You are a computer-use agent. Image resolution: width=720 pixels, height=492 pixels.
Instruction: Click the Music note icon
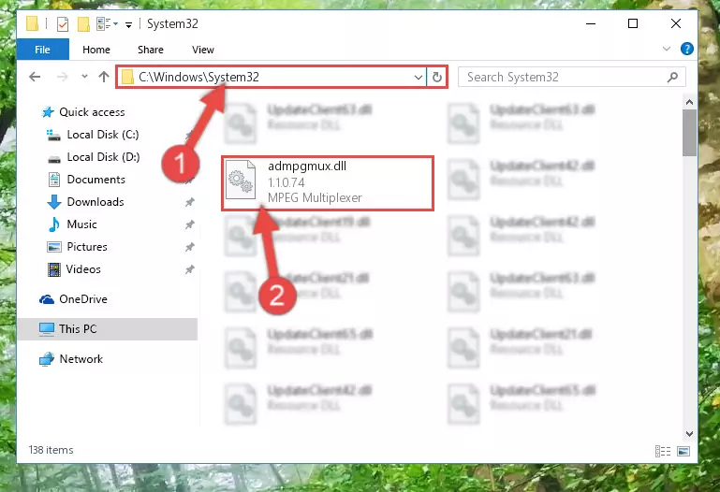(x=54, y=224)
